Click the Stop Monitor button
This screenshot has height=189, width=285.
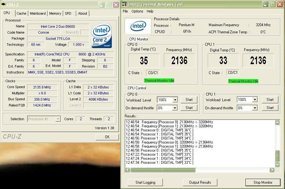point(263,182)
